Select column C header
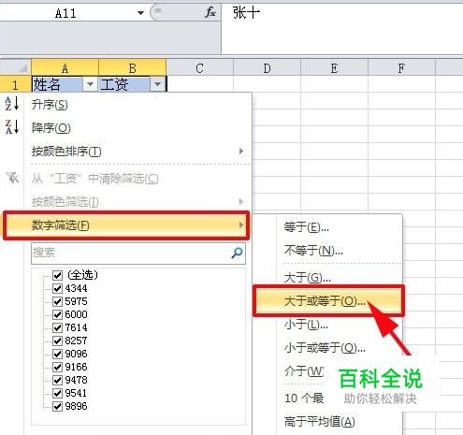 199,67
